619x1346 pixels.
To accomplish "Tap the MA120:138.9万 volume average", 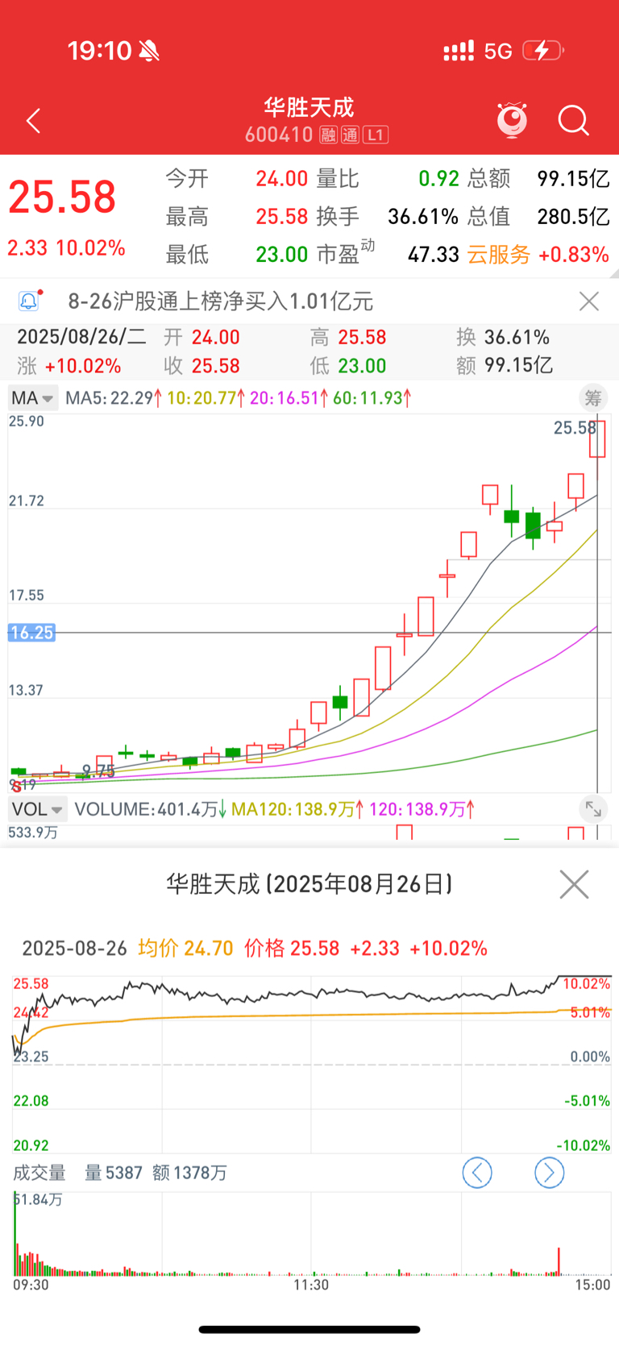I will (297, 808).
